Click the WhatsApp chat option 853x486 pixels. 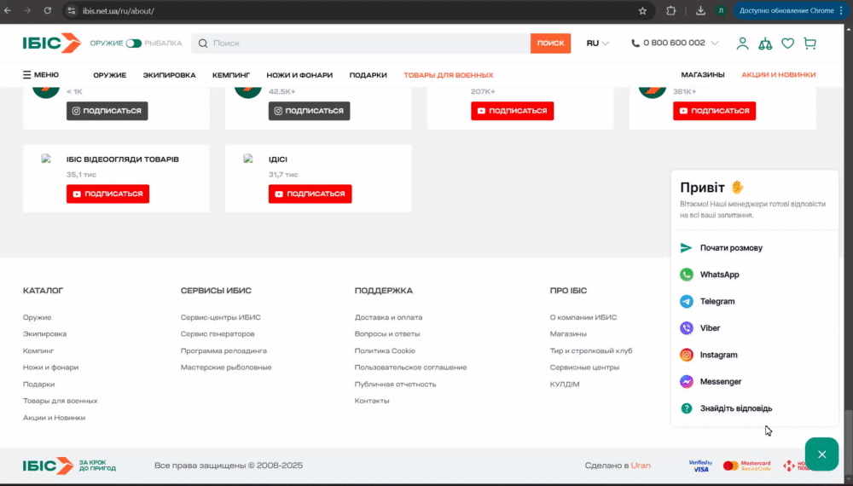click(x=719, y=275)
